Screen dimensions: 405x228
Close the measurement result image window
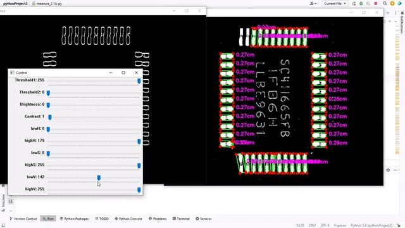click(x=377, y=13)
